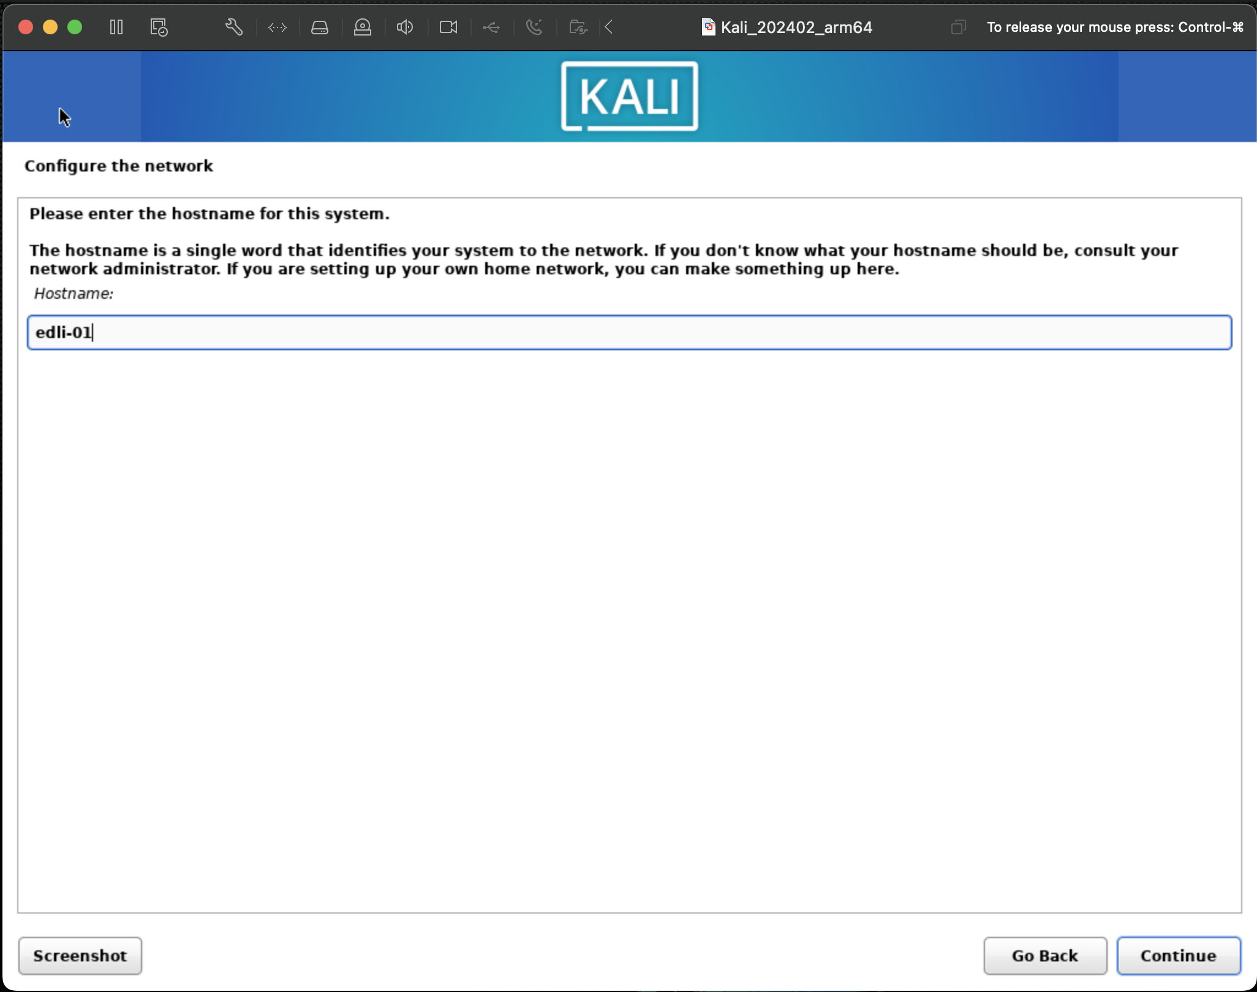Click the phone/call icon

pyautogui.click(x=535, y=28)
